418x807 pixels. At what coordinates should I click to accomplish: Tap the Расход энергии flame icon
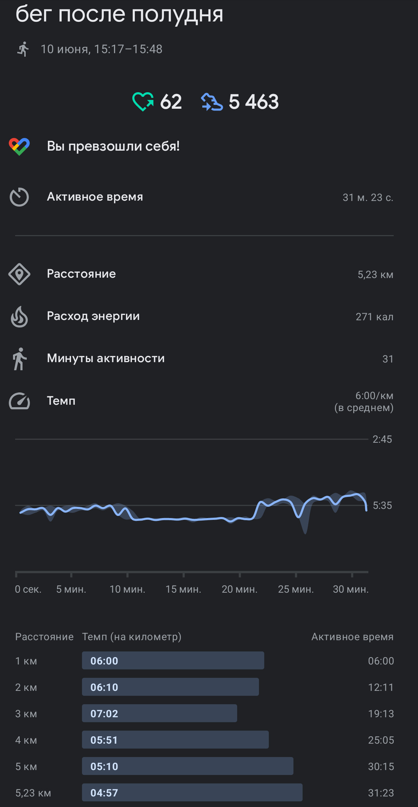click(x=19, y=316)
